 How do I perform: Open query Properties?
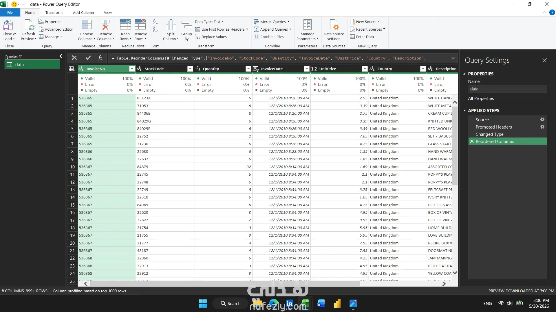click(x=50, y=22)
